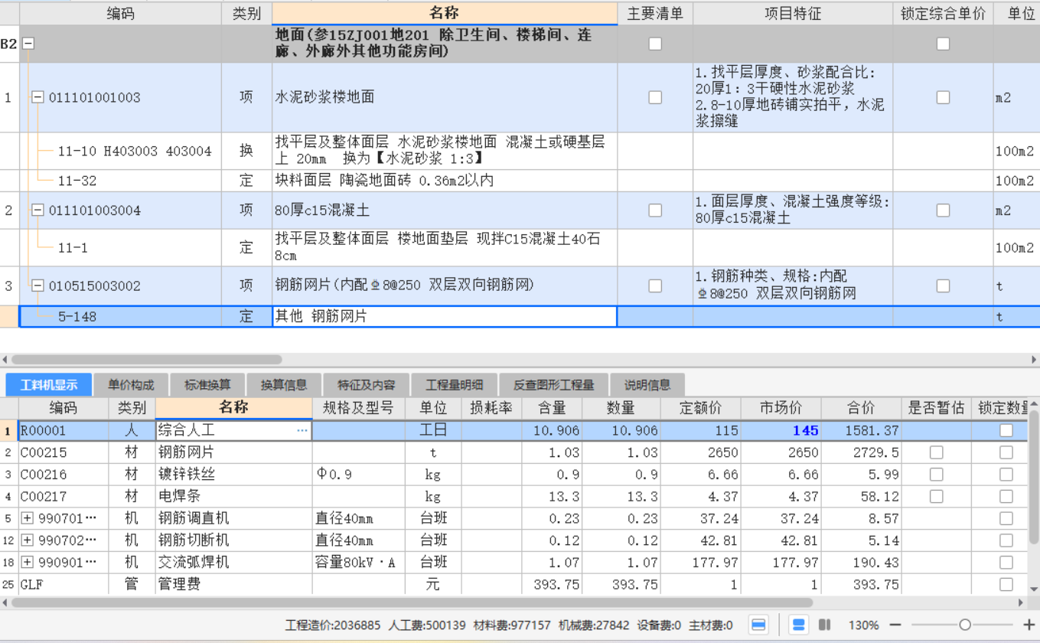This screenshot has height=643, width=1040.
Task: Tick 主要清单 checkbox for B2 地面 row
Action: tap(655, 44)
